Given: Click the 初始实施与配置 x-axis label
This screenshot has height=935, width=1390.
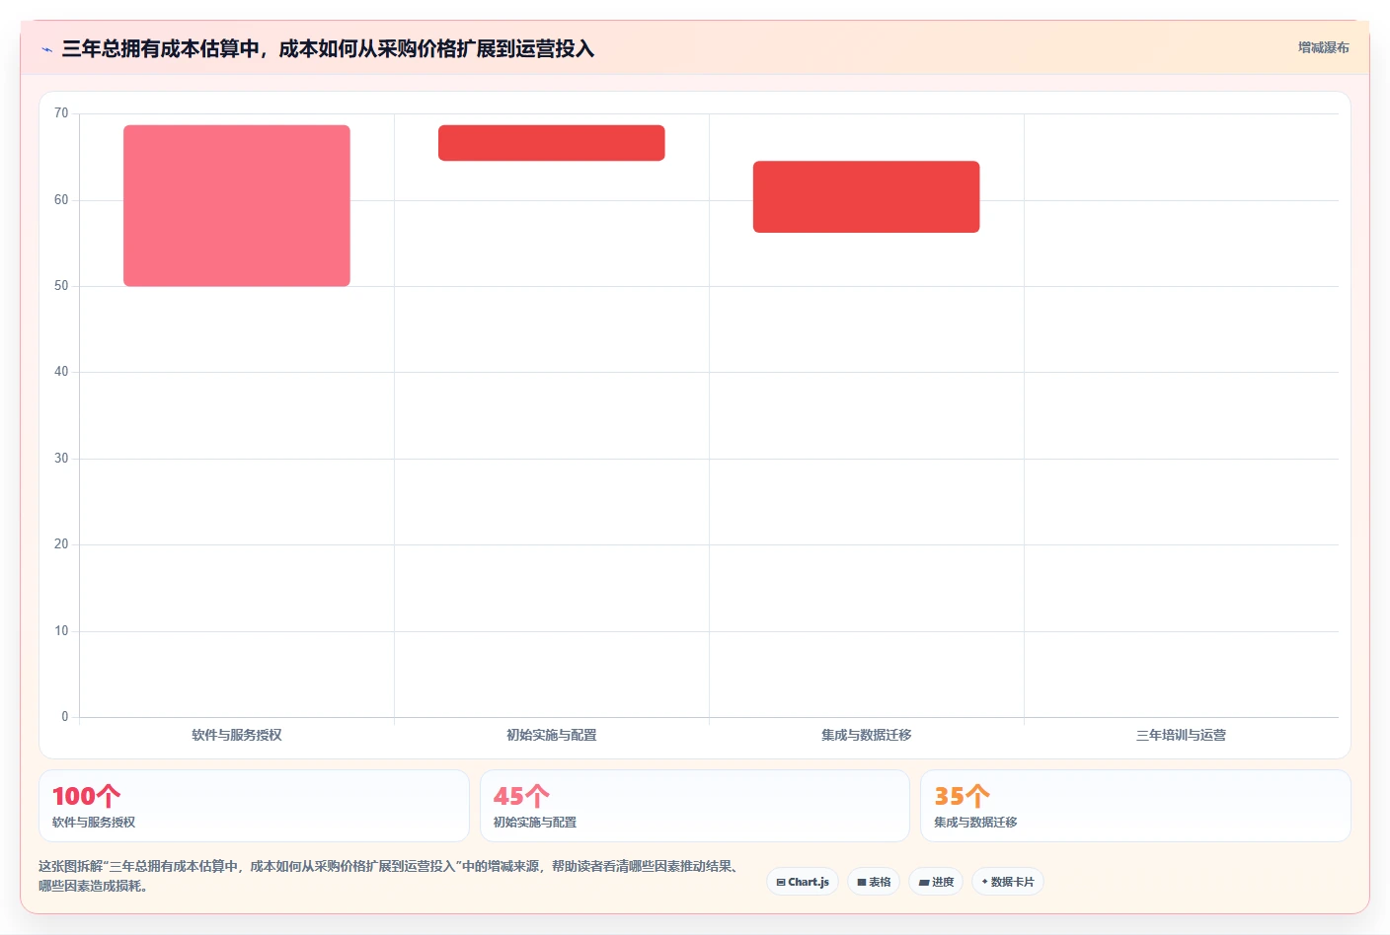Looking at the screenshot, I should [552, 735].
